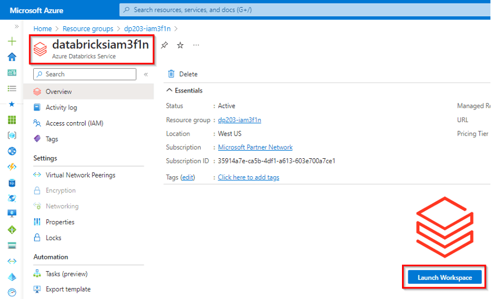Open the Load balancers green diamond icon
491x299 pixels.
tap(12, 230)
